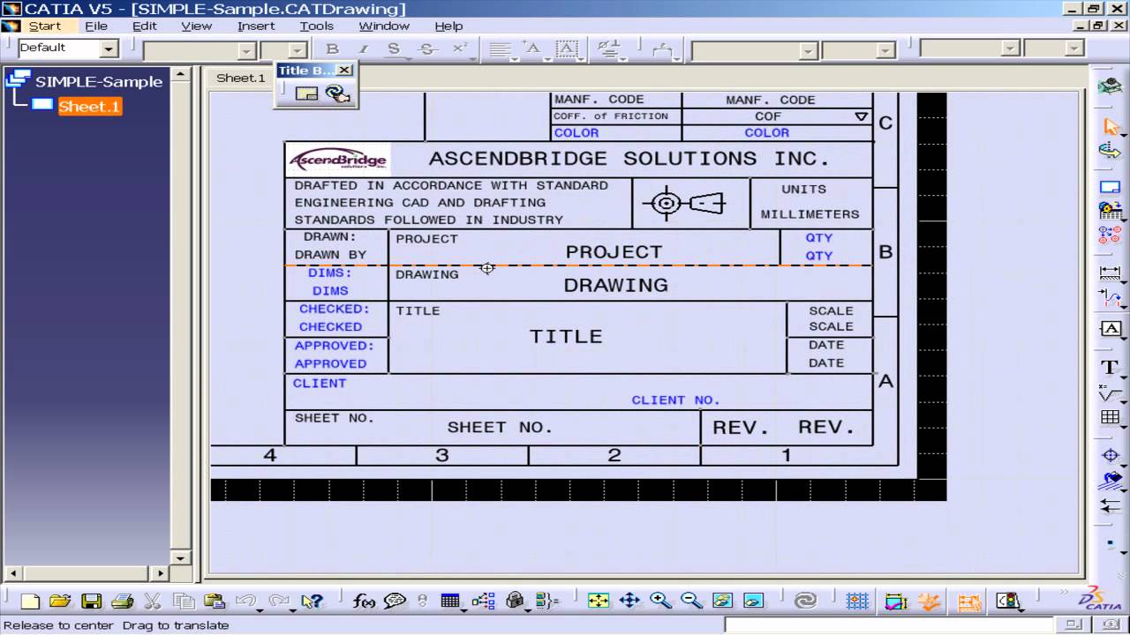1130x635 pixels.
Task: Click the Select arrow tool
Action: point(1111,127)
